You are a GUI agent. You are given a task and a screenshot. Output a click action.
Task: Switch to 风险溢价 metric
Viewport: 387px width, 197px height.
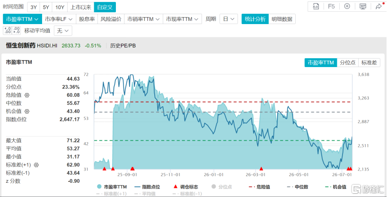tap(111, 19)
